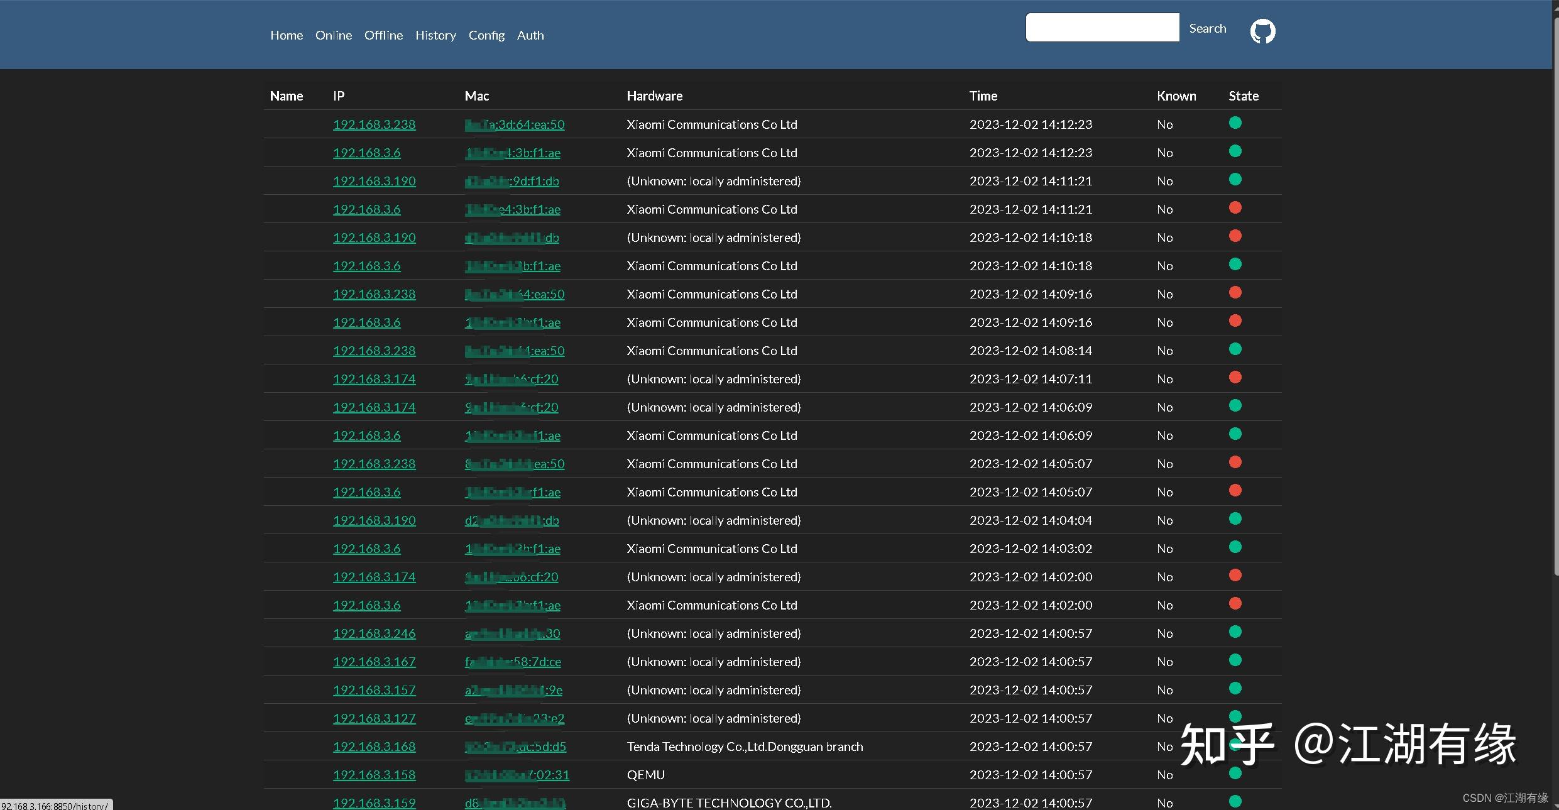Click green dot on GIGA-BYTE TECHNOLOGY row
Viewport: 1559px width, 810px height.
[1235, 802]
